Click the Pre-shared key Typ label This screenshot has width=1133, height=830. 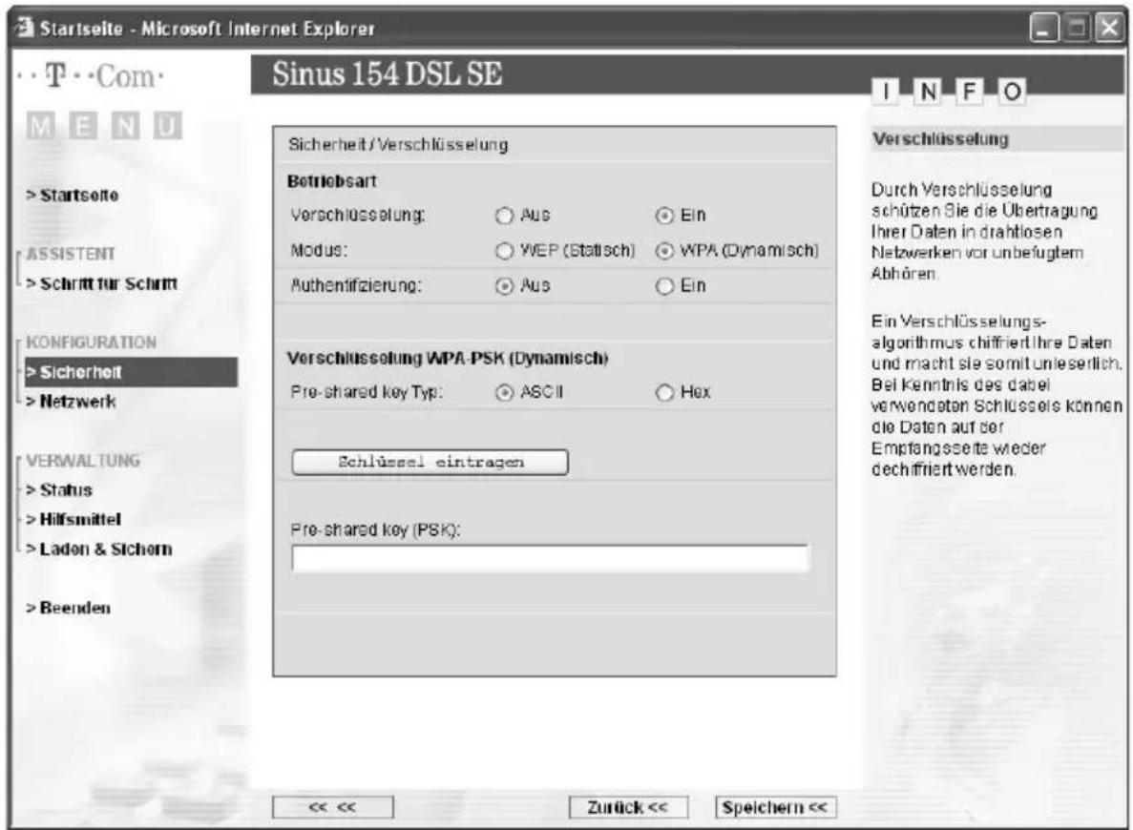tap(366, 392)
